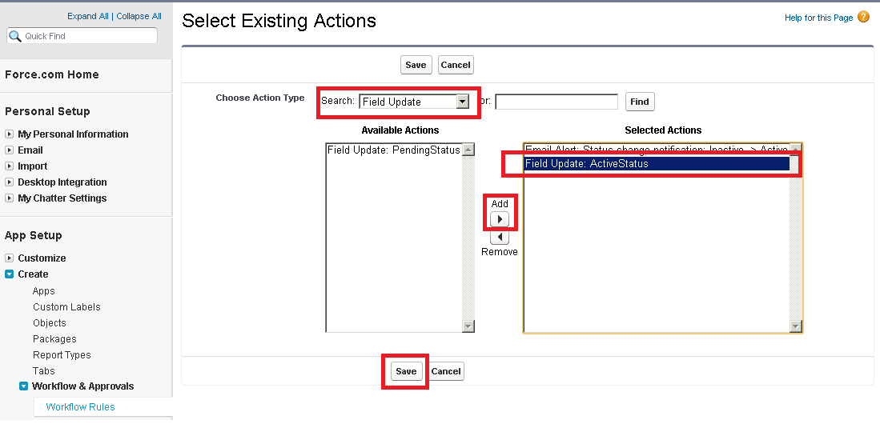Open the Search action type dropdown
This screenshot has width=880, height=432.
click(x=461, y=102)
